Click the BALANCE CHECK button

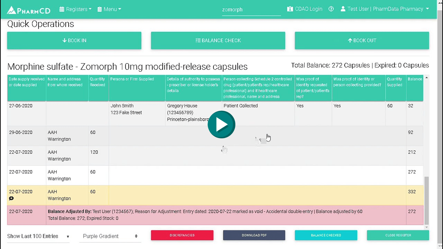click(218, 40)
